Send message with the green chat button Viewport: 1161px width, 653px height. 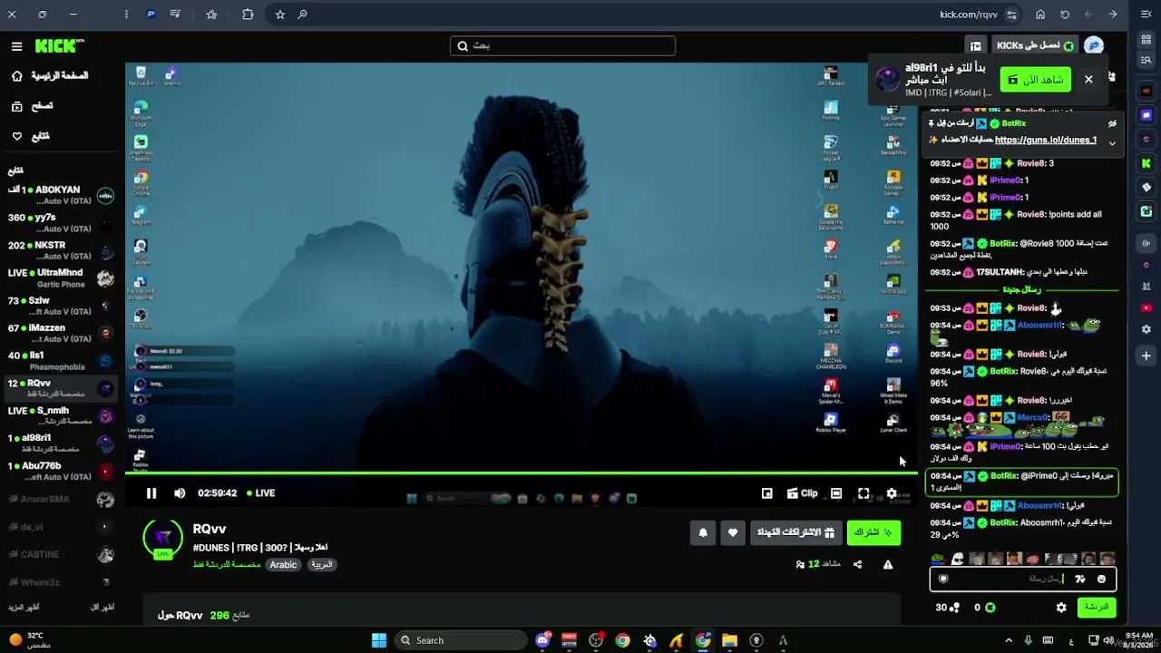pyautogui.click(x=1097, y=608)
